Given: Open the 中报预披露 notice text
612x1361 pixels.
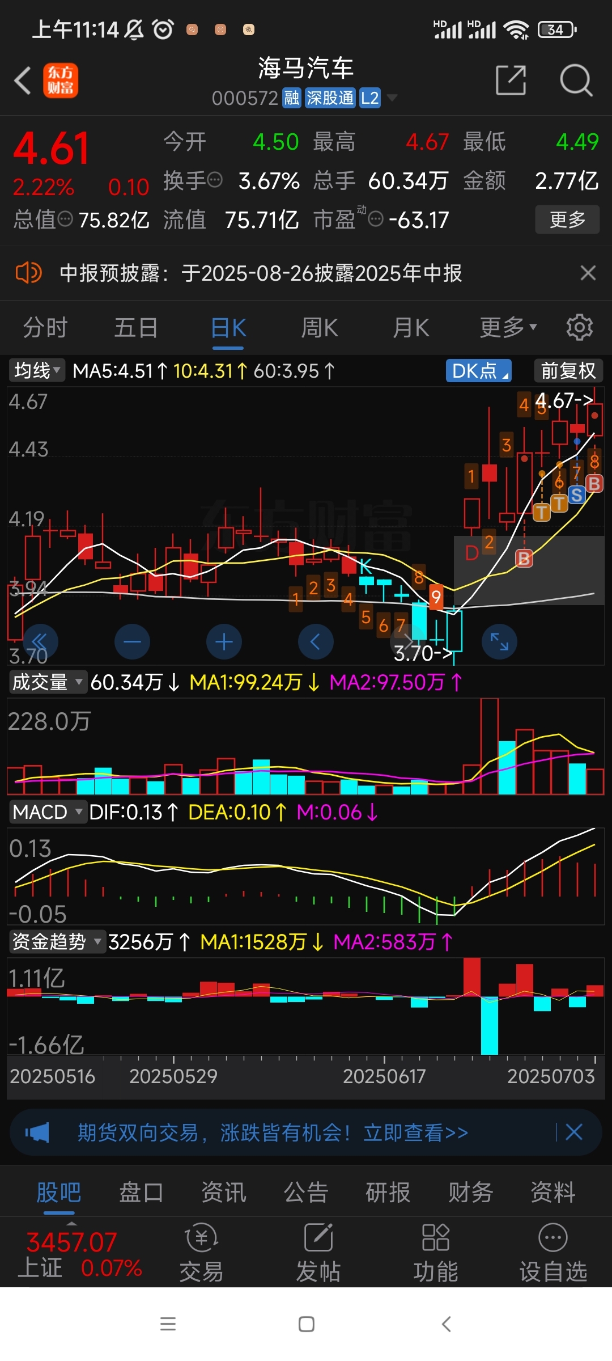Looking at the screenshot, I should 261,273.
